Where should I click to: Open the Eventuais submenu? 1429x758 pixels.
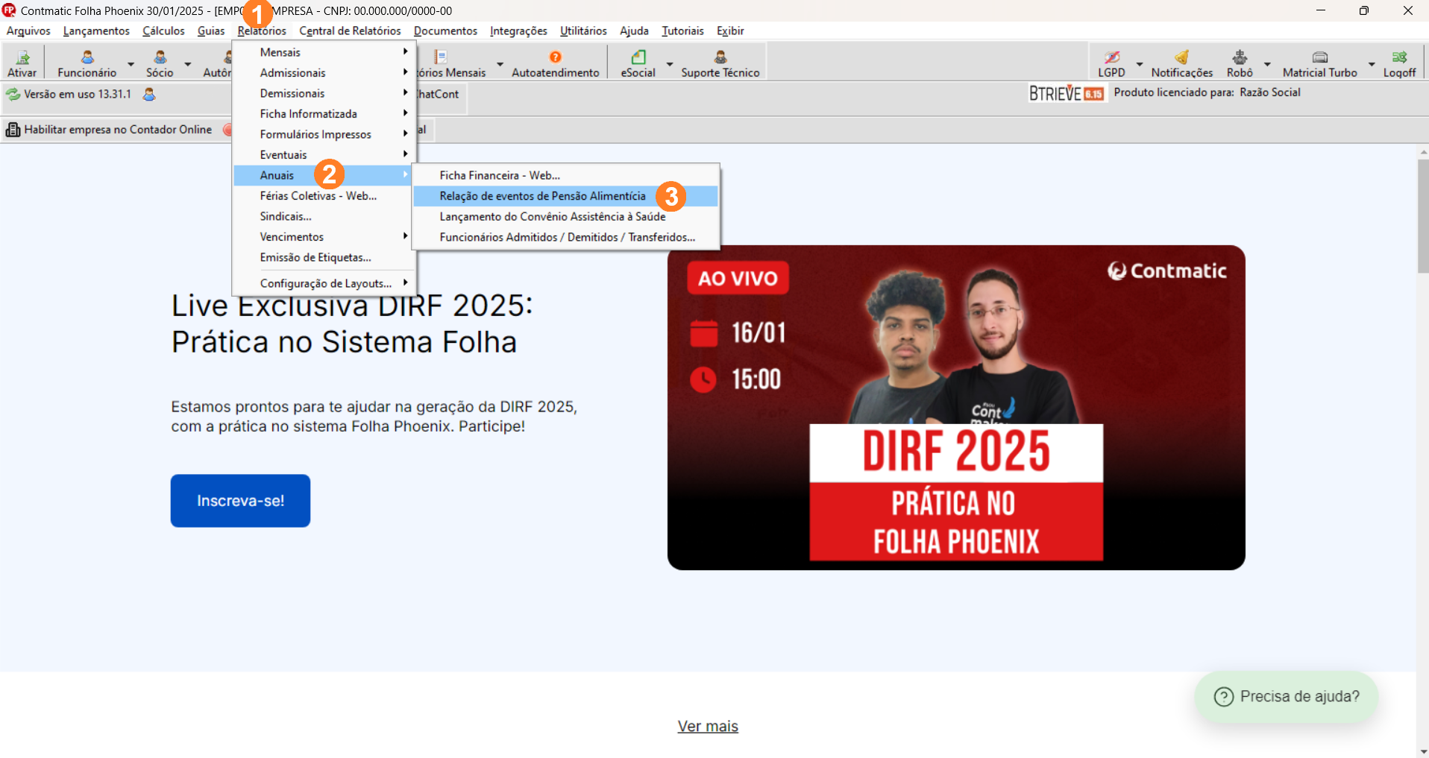[x=324, y=155]
